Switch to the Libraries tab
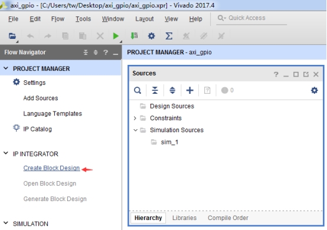 coord(184,218)
